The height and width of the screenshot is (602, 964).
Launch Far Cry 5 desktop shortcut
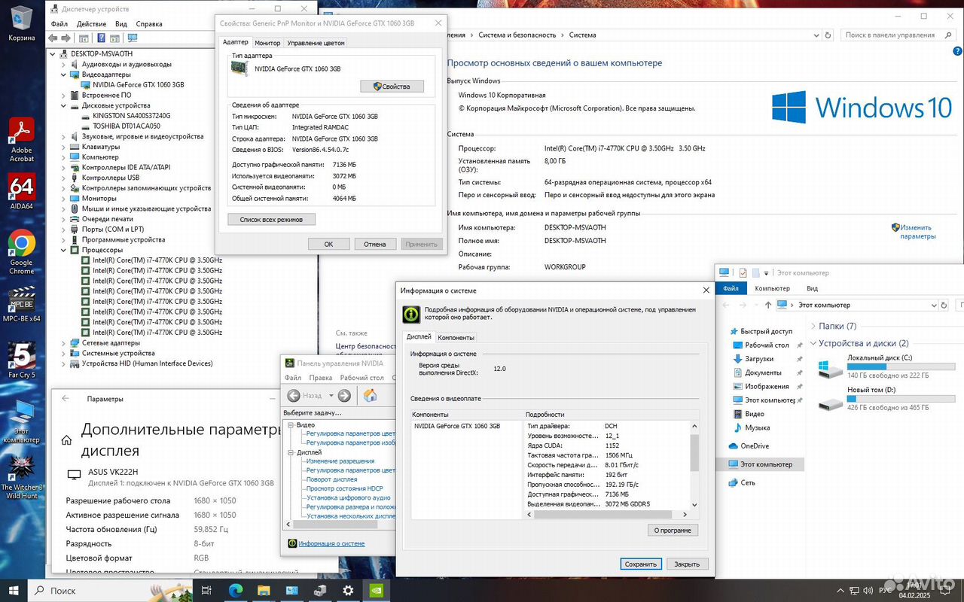[21, 360]
